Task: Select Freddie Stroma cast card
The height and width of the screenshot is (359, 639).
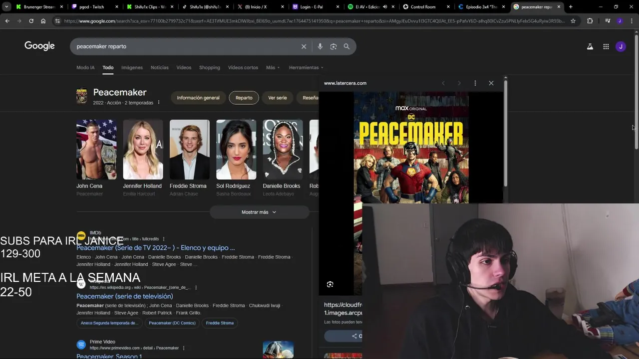Action: pos(189,158)
